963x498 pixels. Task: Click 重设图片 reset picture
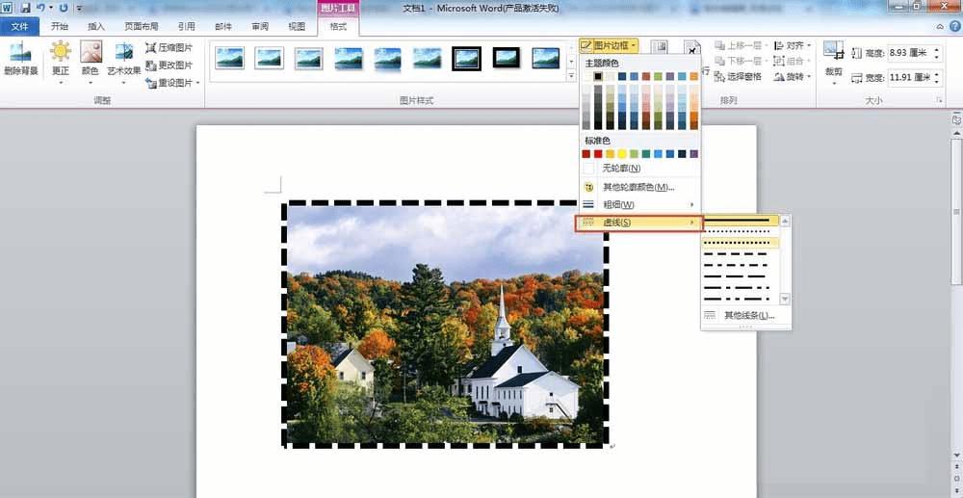[x=169, y=83]
